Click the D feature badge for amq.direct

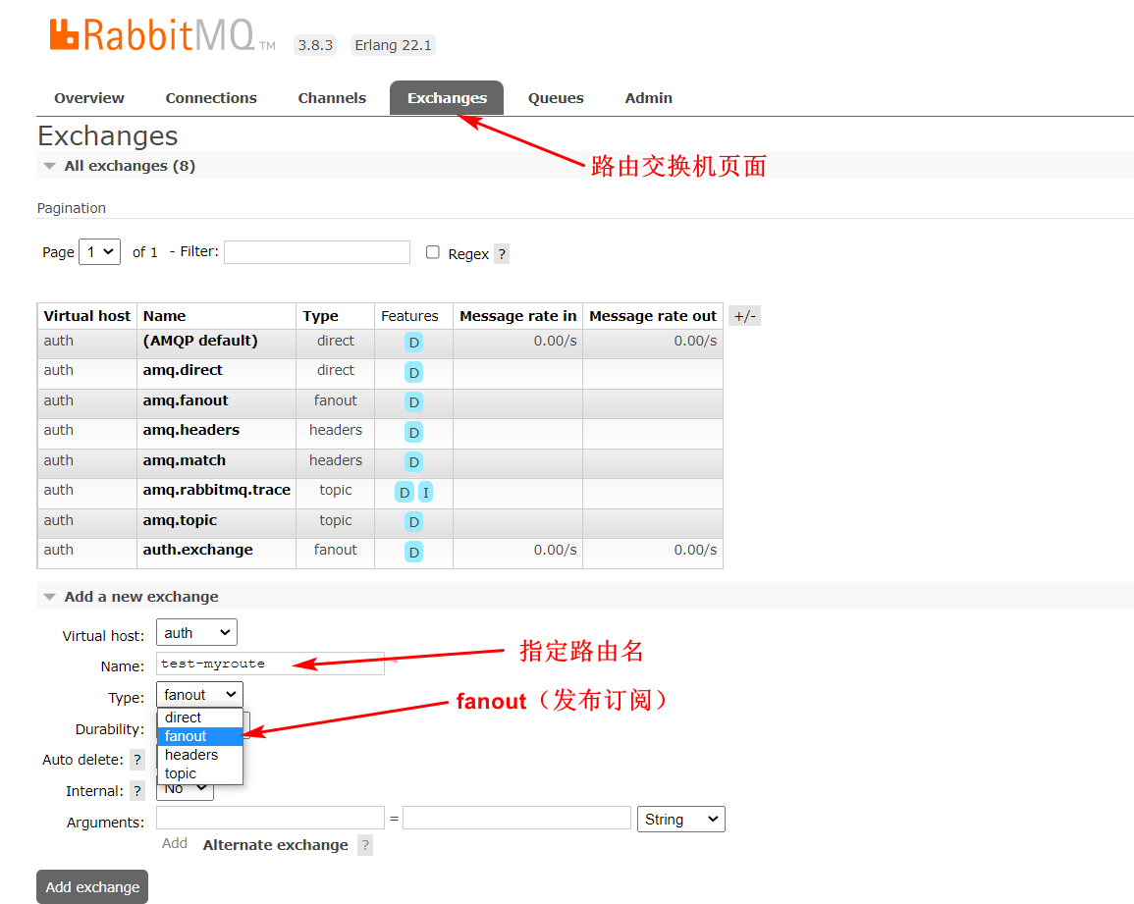[413, 372]
